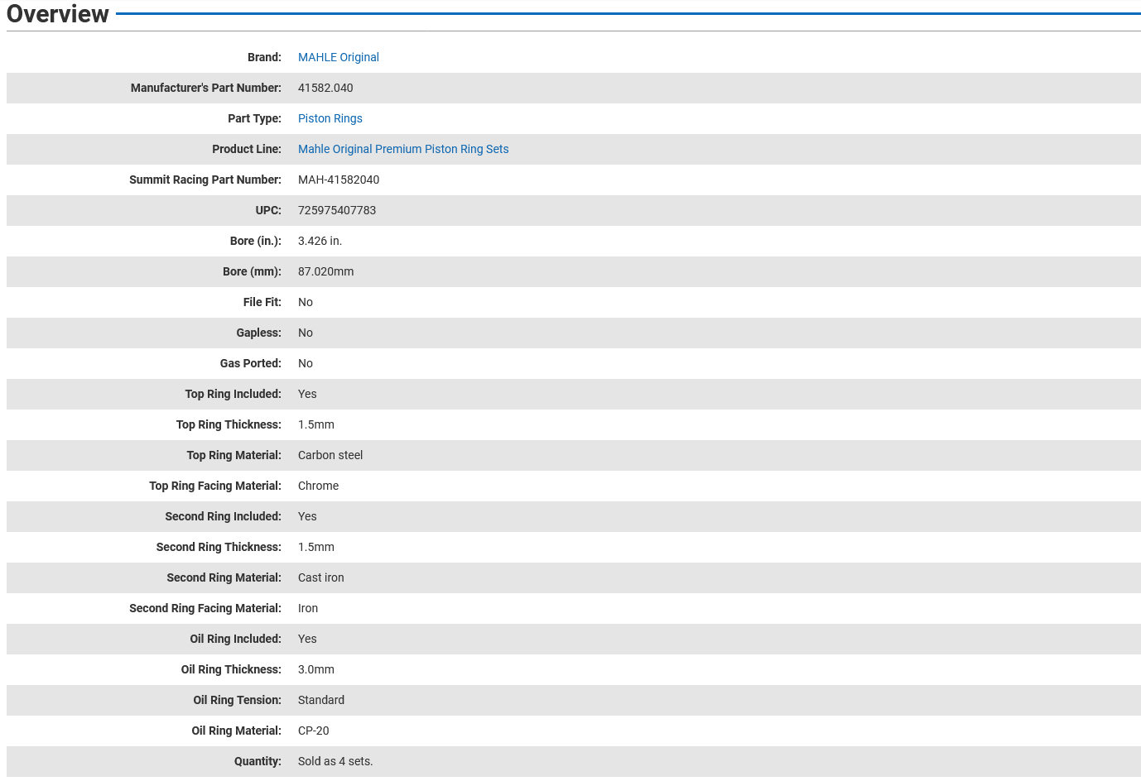This screenshot has height=781, width=1141.
Task: Click the Carbon steel top ring material value
Action: pyautogui.click(x=330, y=455)
